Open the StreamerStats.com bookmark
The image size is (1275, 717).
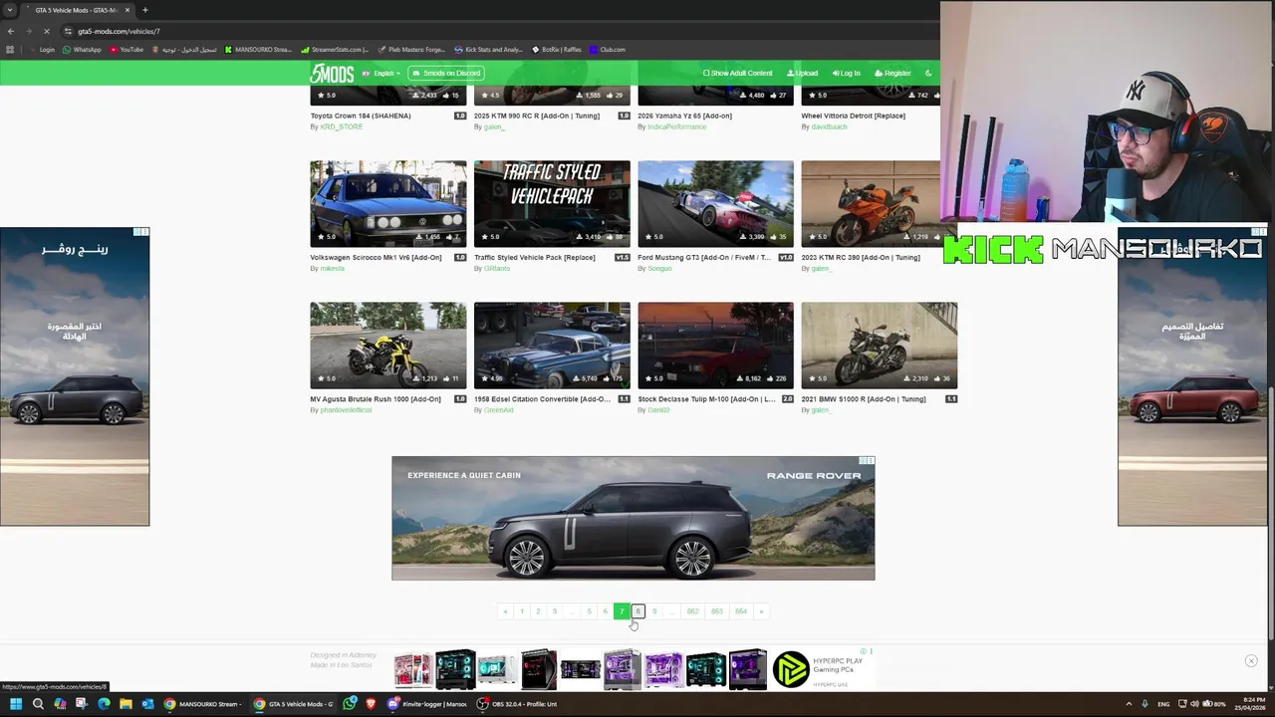(x=336, y=49)
